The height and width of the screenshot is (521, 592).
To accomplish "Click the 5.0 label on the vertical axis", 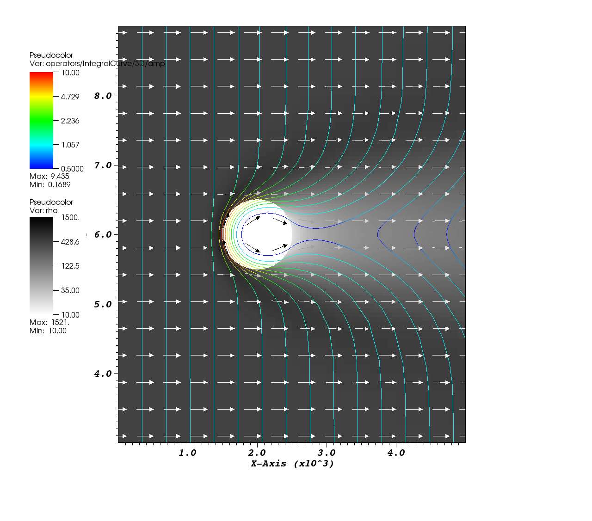I will pos(103,304).
